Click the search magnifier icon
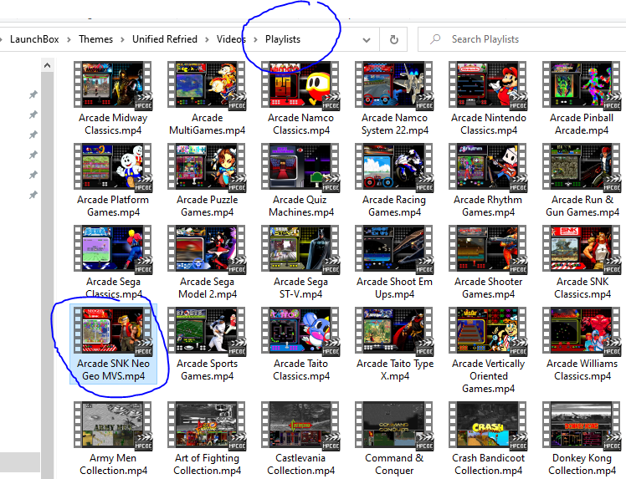This screenshot has height=479, width=626. pyautogui.click(x=435, y=39)
